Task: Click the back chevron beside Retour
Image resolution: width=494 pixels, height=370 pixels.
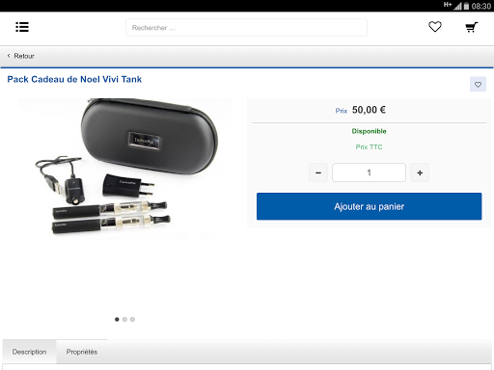Action: coord(9,56)
